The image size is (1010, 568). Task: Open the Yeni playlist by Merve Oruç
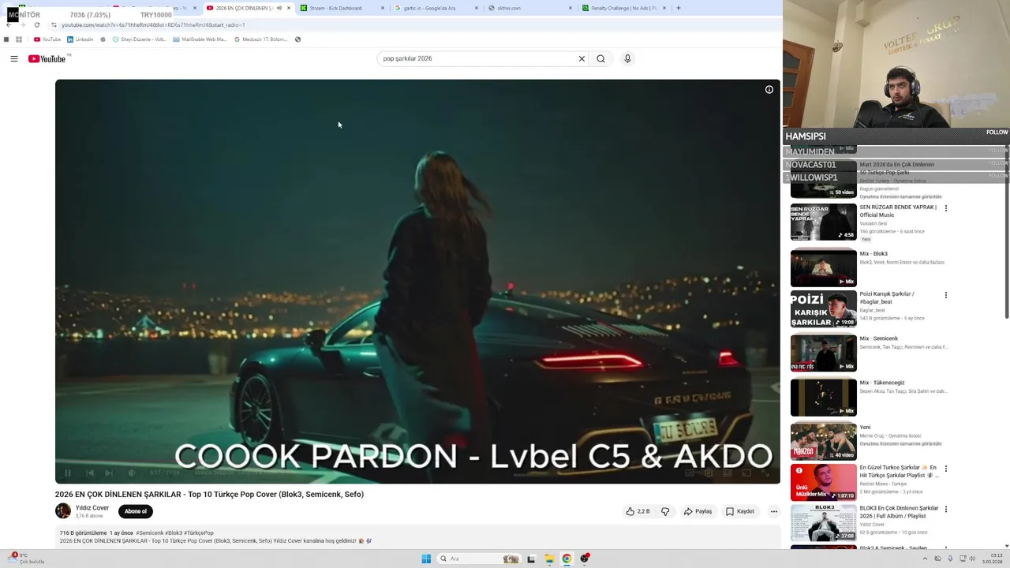pos(865,427)
